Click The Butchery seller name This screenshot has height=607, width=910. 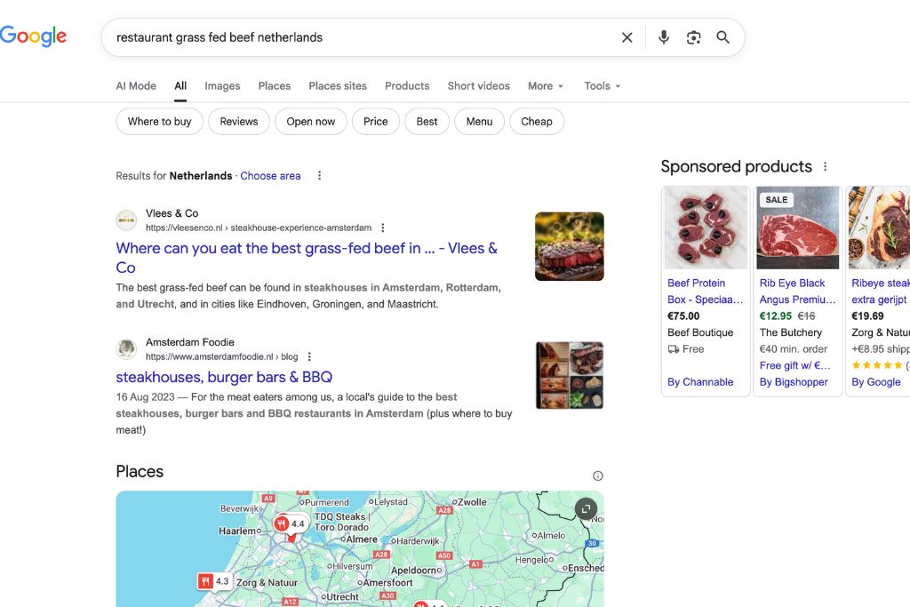[791, 332]
